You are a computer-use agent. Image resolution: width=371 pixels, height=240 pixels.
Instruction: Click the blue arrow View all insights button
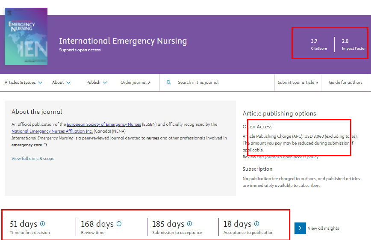(x=300, y=228)
